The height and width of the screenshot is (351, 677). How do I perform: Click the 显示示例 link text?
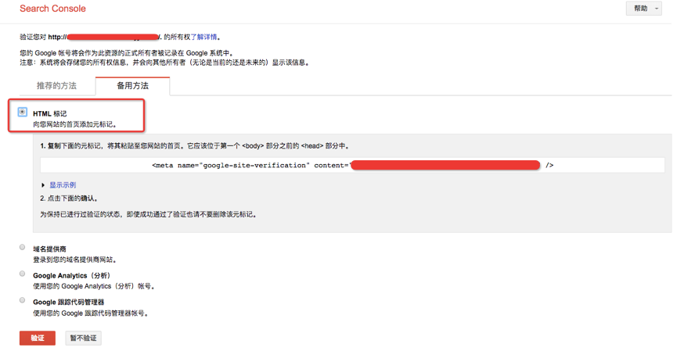point(63,185)
